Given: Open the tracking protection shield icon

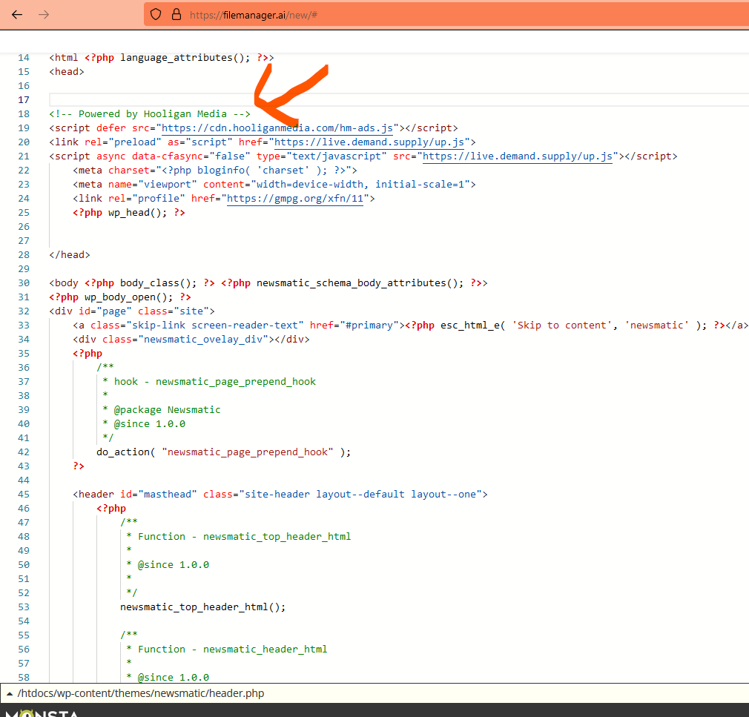Looking at the screenshot, I should click(156, 14).
